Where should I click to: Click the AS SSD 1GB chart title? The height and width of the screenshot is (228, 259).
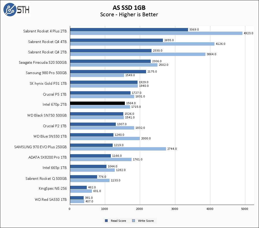pyautogui.click(x=129, y=8)
